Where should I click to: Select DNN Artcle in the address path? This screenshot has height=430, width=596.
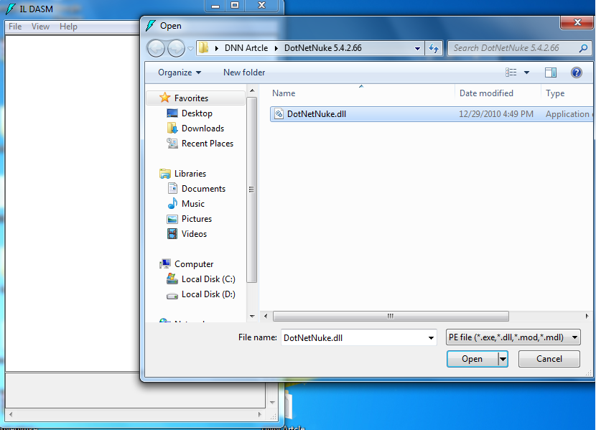point(246,48)
